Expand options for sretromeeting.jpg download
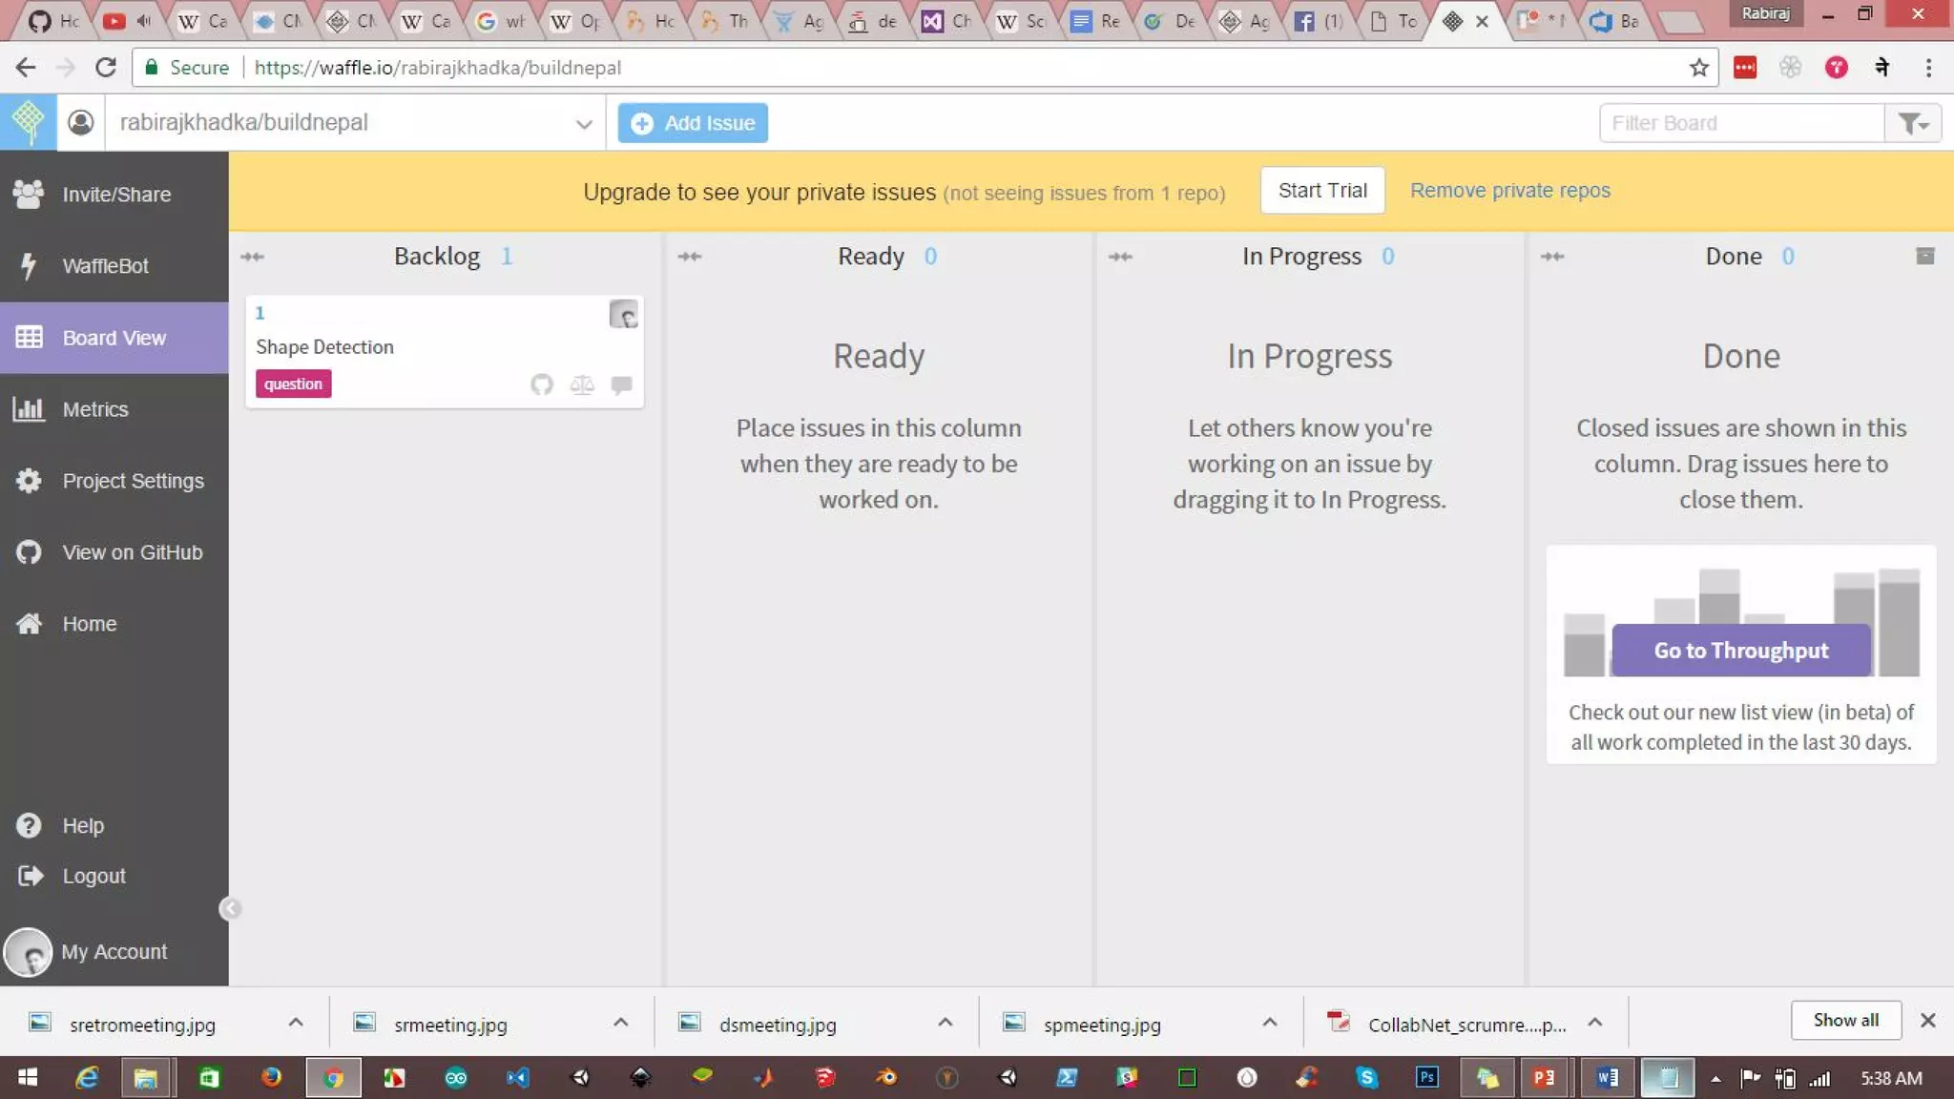 tap(296, 1022)
